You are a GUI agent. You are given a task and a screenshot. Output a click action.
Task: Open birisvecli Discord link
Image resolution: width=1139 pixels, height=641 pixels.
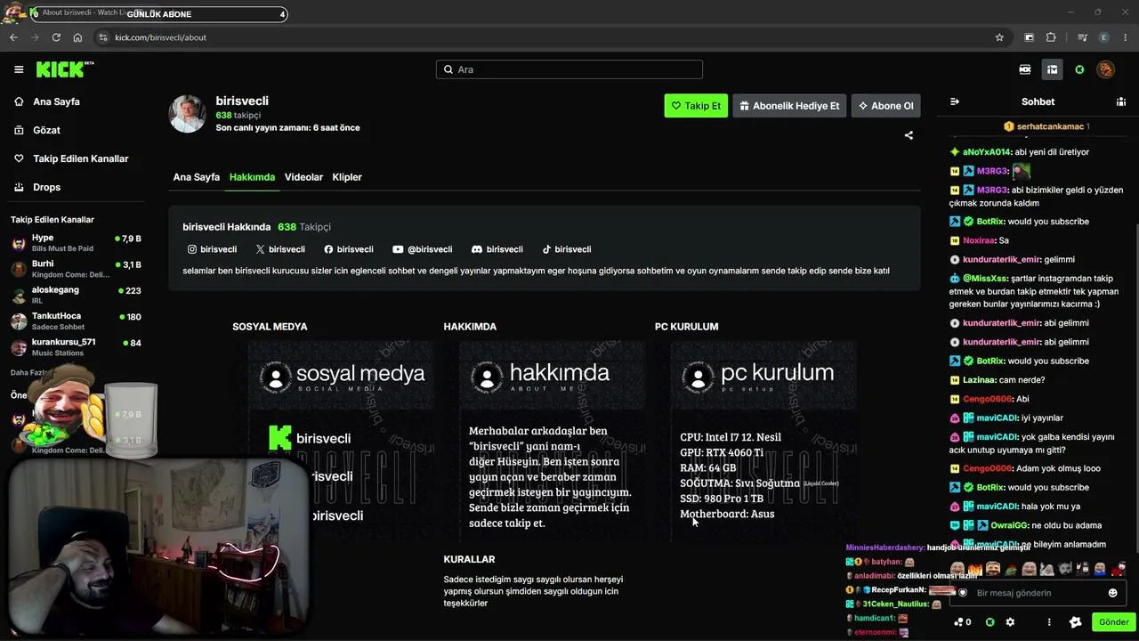(x=497, y=249)
